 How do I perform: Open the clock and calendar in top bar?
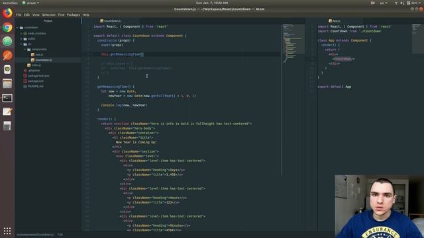[x=212, y=3]
